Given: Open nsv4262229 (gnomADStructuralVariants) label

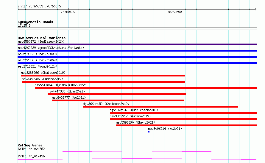Looking at the screenshot, I should point(51,48).
